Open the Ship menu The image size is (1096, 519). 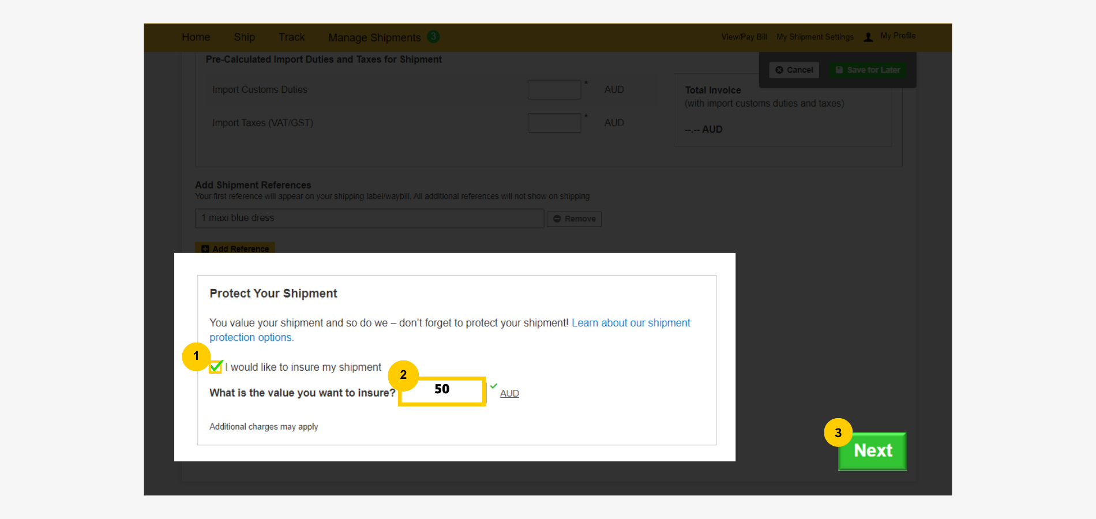pos(244,37)
